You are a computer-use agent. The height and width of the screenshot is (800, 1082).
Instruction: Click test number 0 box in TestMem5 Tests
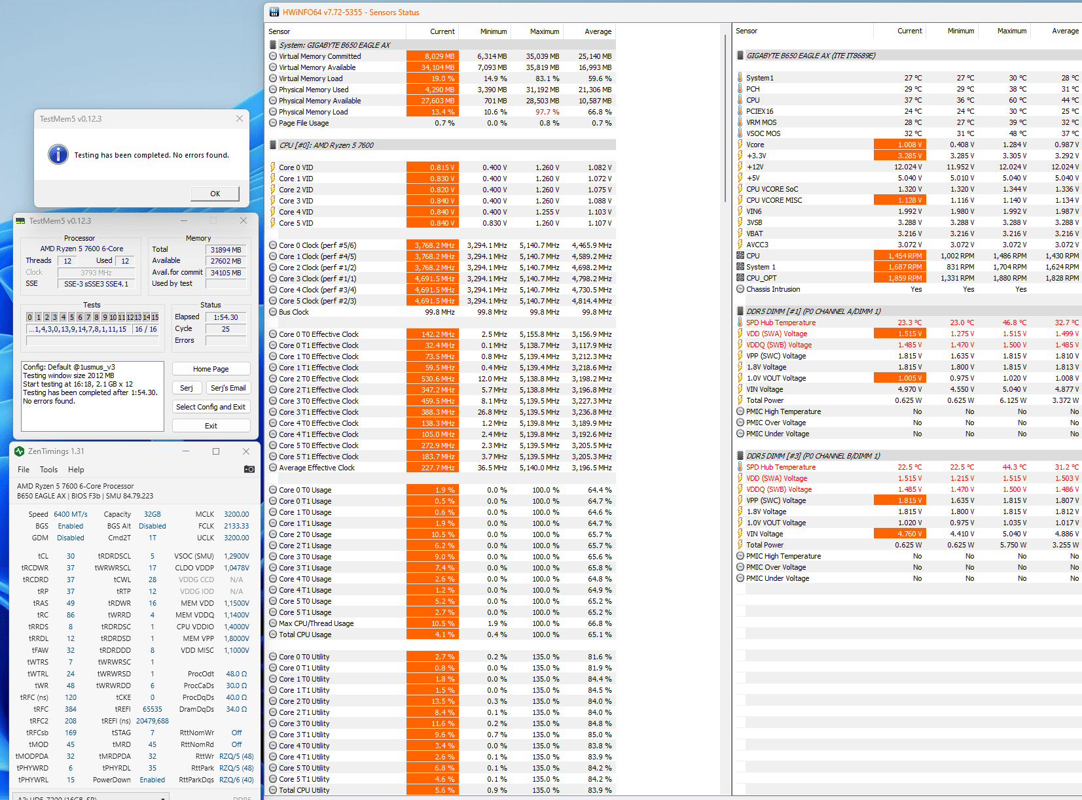pyautogui.click(x=29, y=317)
